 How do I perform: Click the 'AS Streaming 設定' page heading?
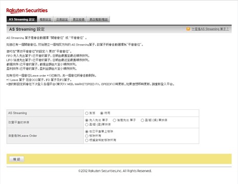[x=27, y=29]
